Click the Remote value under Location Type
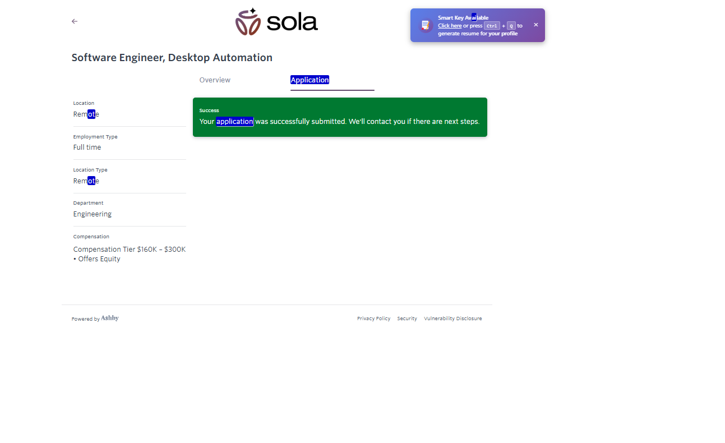The width and height of the screenshot is (725, 443). point(86,181)
